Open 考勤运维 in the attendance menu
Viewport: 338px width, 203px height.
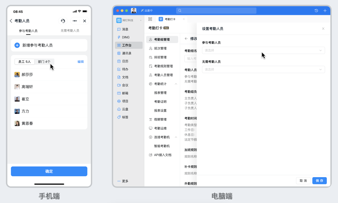click(162, 128)
